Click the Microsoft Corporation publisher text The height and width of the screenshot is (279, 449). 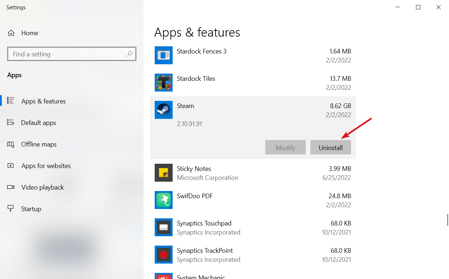point(207,178)
